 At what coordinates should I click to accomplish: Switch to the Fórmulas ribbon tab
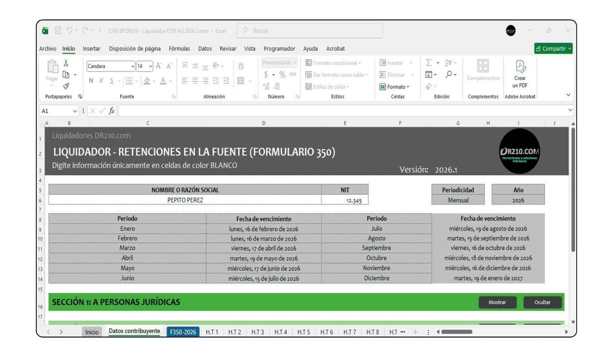coord(179,48)
